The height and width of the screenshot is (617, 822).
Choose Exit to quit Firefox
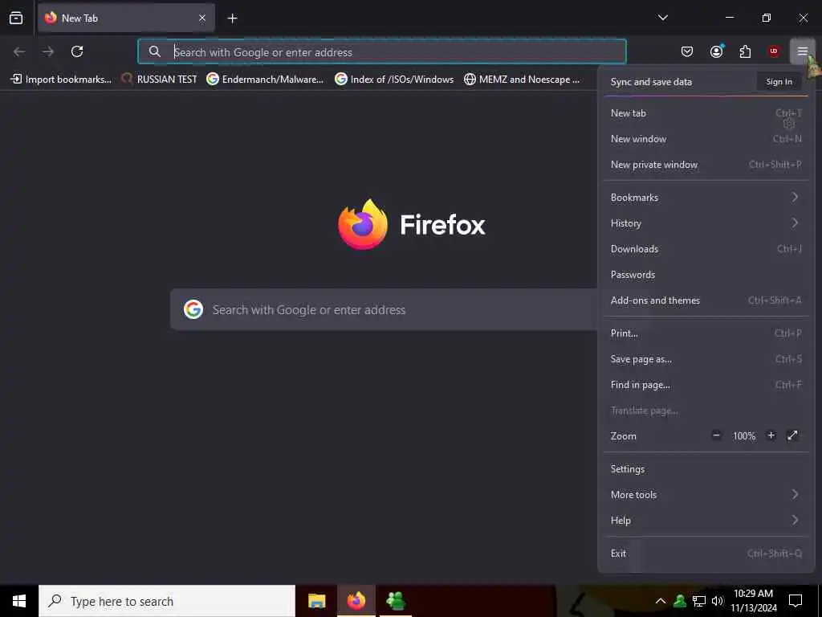pos(706,554)
